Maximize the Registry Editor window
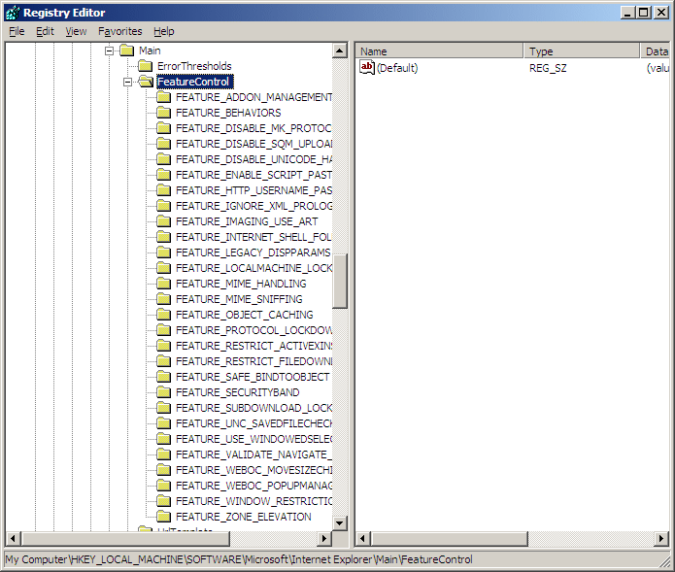 [644, 13]
